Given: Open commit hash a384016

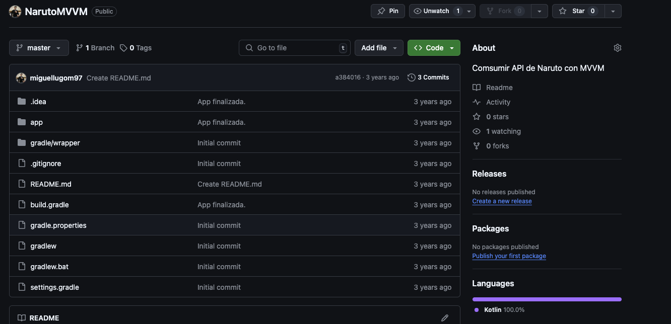Looking at the screenshot, I should click(x=348, y=77).
